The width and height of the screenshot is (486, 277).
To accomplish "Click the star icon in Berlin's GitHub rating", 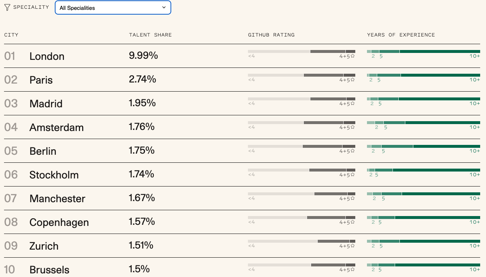I will [x=353, y=151].
